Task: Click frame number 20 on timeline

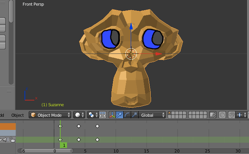Action: click(x=177, y=151)
